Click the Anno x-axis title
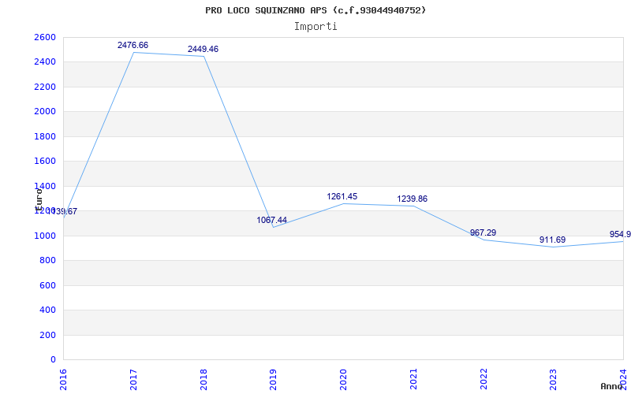 612,386
